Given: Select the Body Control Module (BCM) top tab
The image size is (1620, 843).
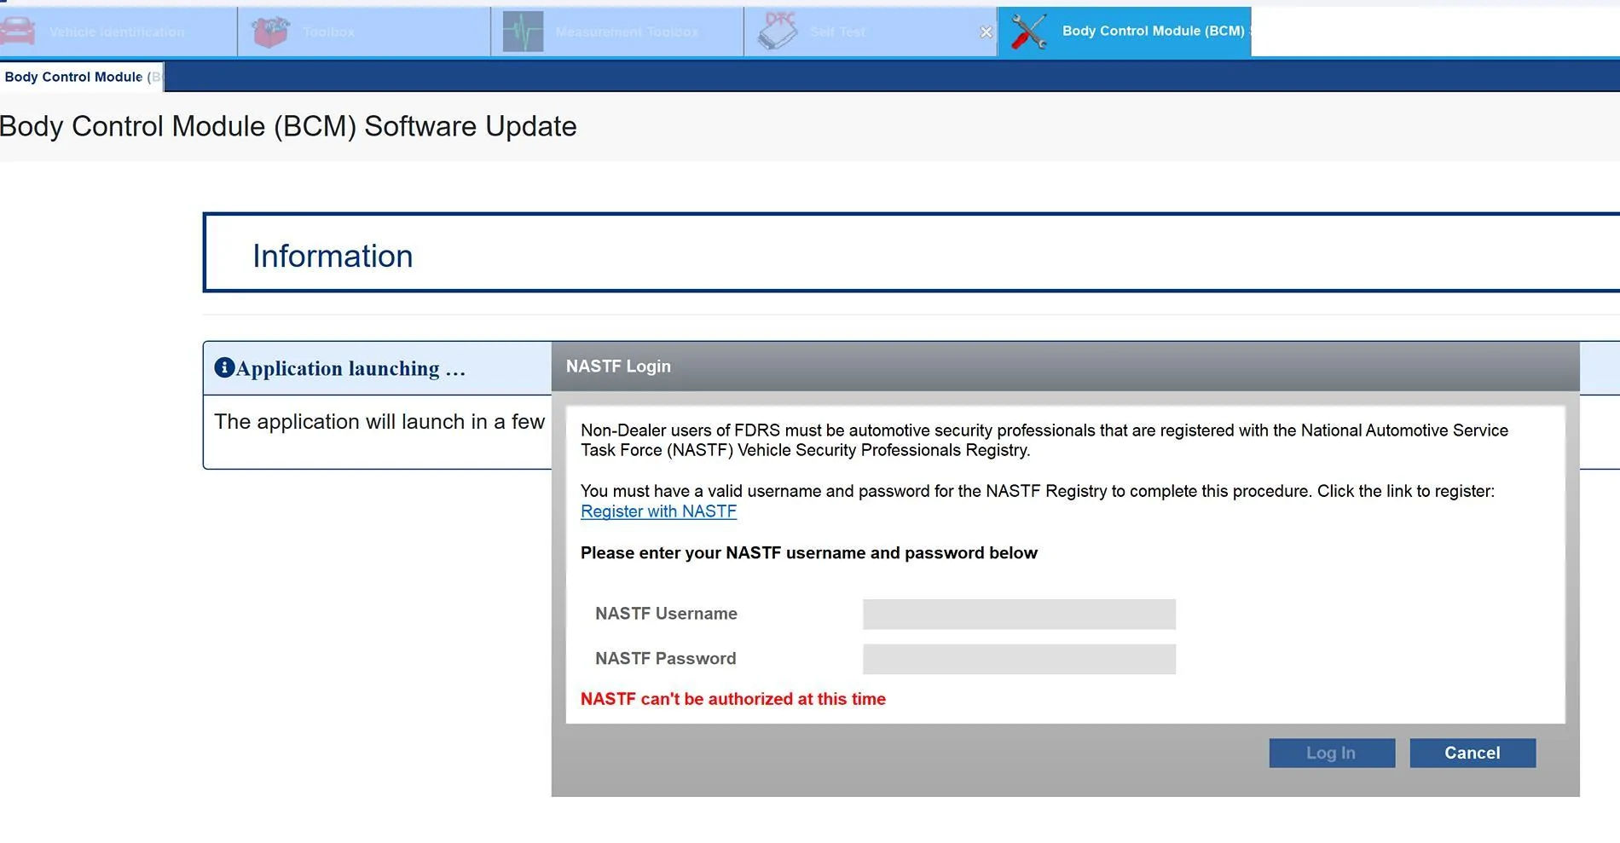Looking at the screenshot, I should [1125, 32].
